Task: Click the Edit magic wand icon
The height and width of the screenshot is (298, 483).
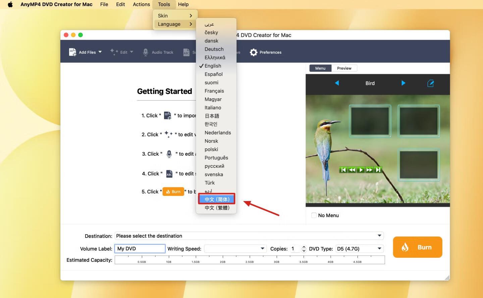Action: pos(114,52)
